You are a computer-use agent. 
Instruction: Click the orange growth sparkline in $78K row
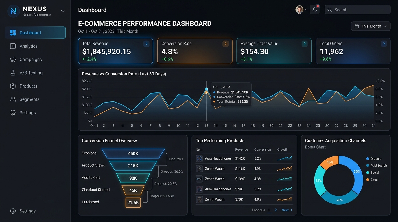pos(285,199)
